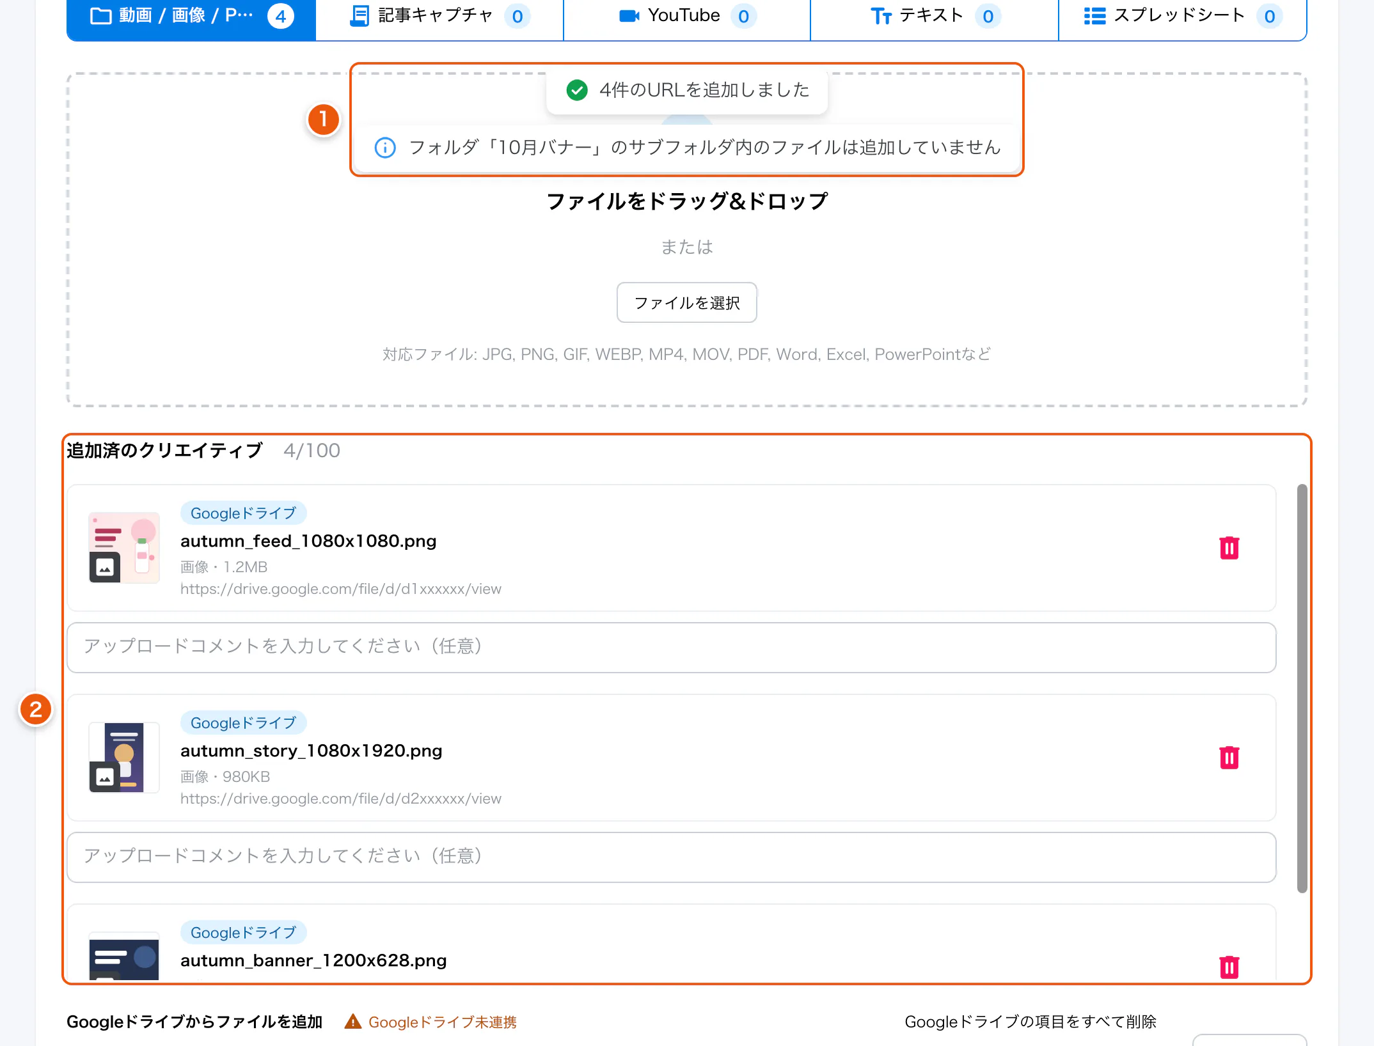Click the 4/100 creative count
1374x1046 pixels.
(x=312, y=451)
